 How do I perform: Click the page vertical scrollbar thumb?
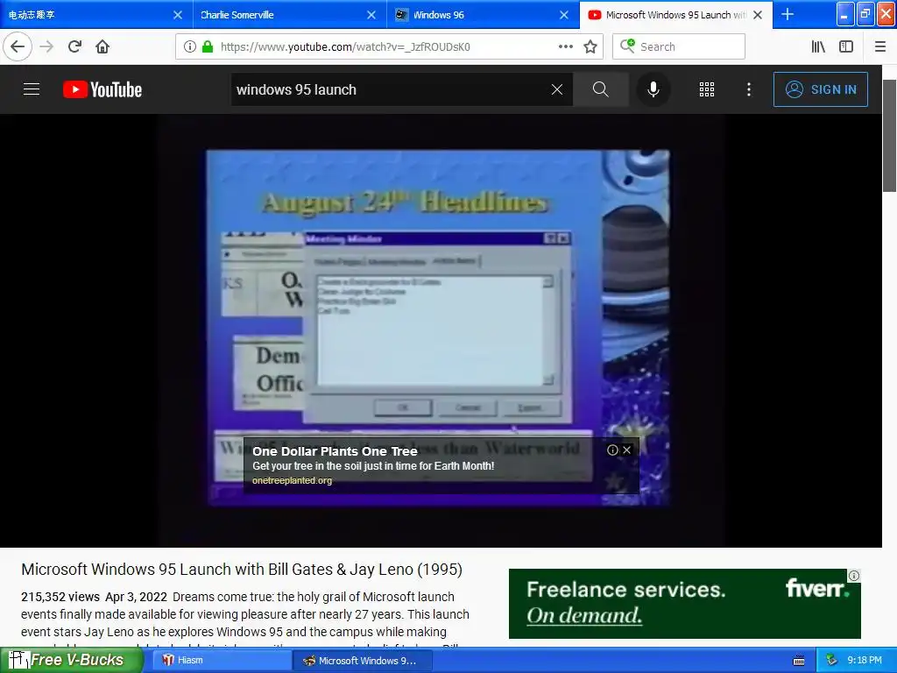[890, 135]
